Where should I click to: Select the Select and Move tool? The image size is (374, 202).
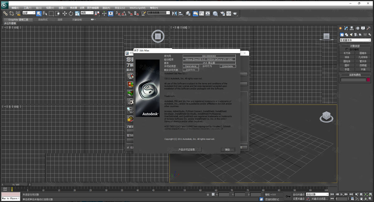[x=65, y=13]
